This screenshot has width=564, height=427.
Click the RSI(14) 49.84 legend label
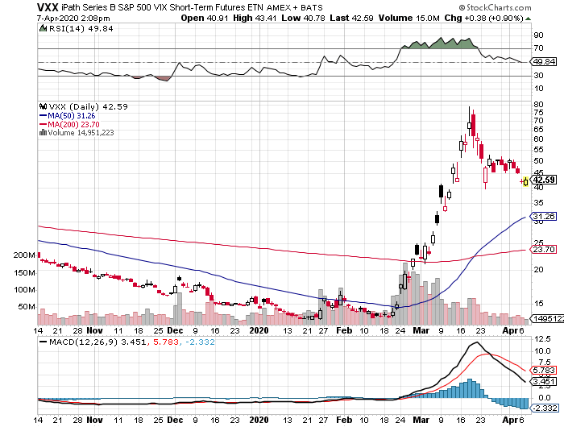point(81,29)
